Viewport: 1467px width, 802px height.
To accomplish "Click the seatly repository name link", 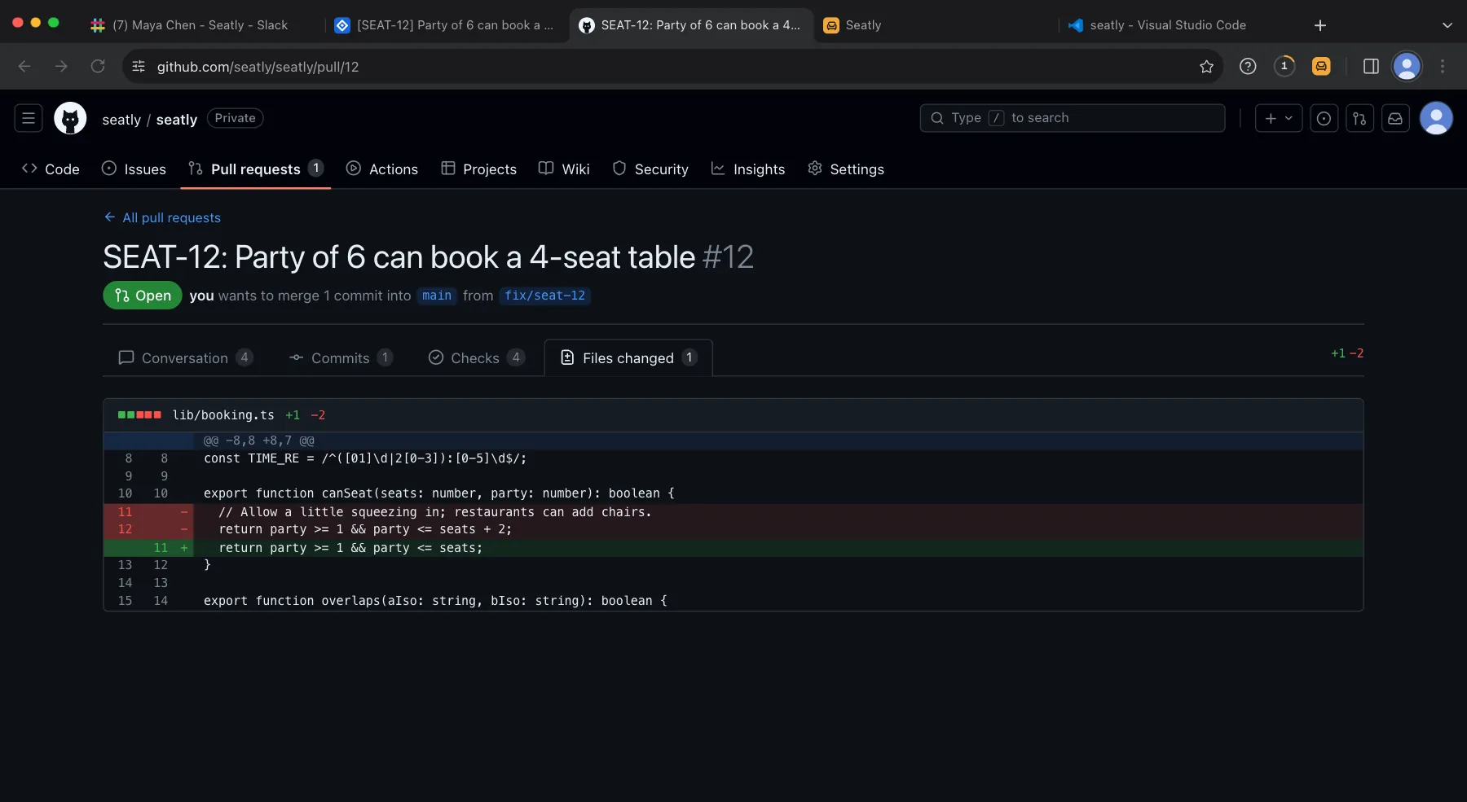I will pyautogui.click(x=177, y=120).
